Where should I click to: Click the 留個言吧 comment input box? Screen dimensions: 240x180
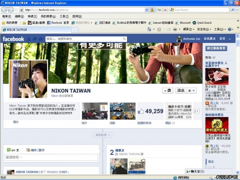click(x=51, y=157)
